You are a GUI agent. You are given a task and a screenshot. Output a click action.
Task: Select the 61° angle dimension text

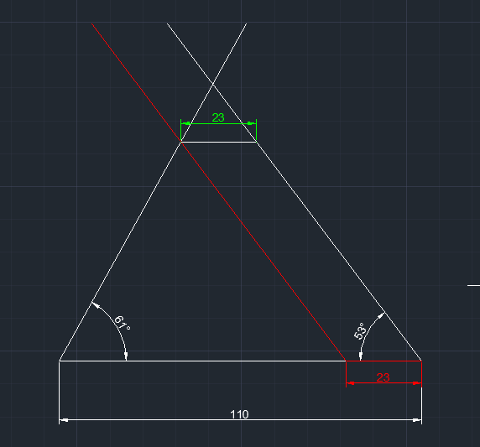[123, 323]
